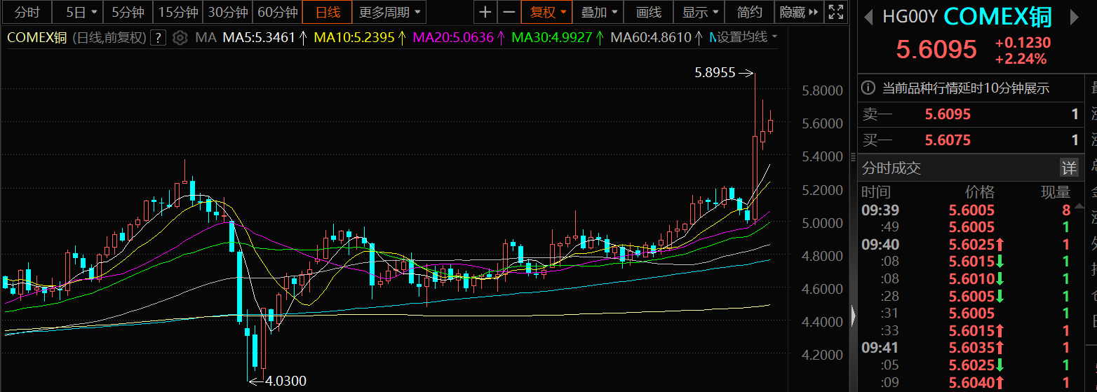Click the 现量 column header
Screen dimensions: 1097x392
[x=1056, y=192]
